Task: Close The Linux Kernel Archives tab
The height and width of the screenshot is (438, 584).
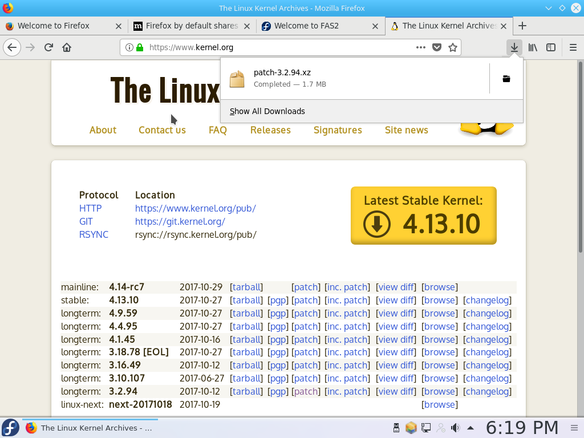Action: (504, 26)
